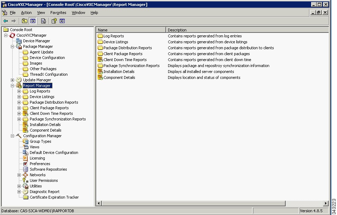Click the Default Device Configuration icon
This screenshot has width=337, height=215.
point(26,153)
